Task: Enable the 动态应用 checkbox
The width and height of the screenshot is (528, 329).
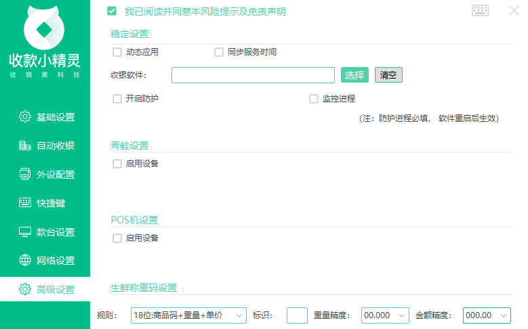Action: tap(117, 52)
